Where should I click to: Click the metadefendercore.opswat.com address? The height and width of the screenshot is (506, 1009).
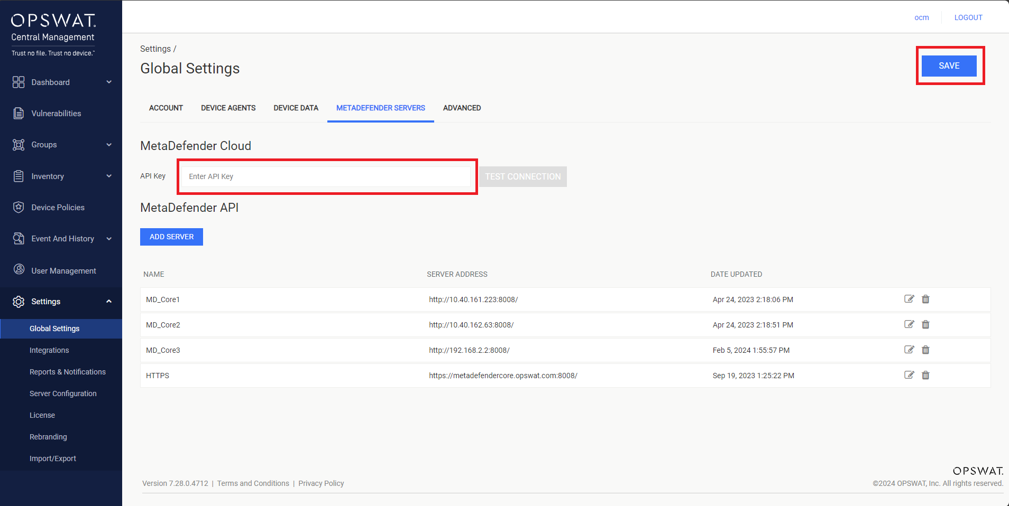[x=503, y=376]
